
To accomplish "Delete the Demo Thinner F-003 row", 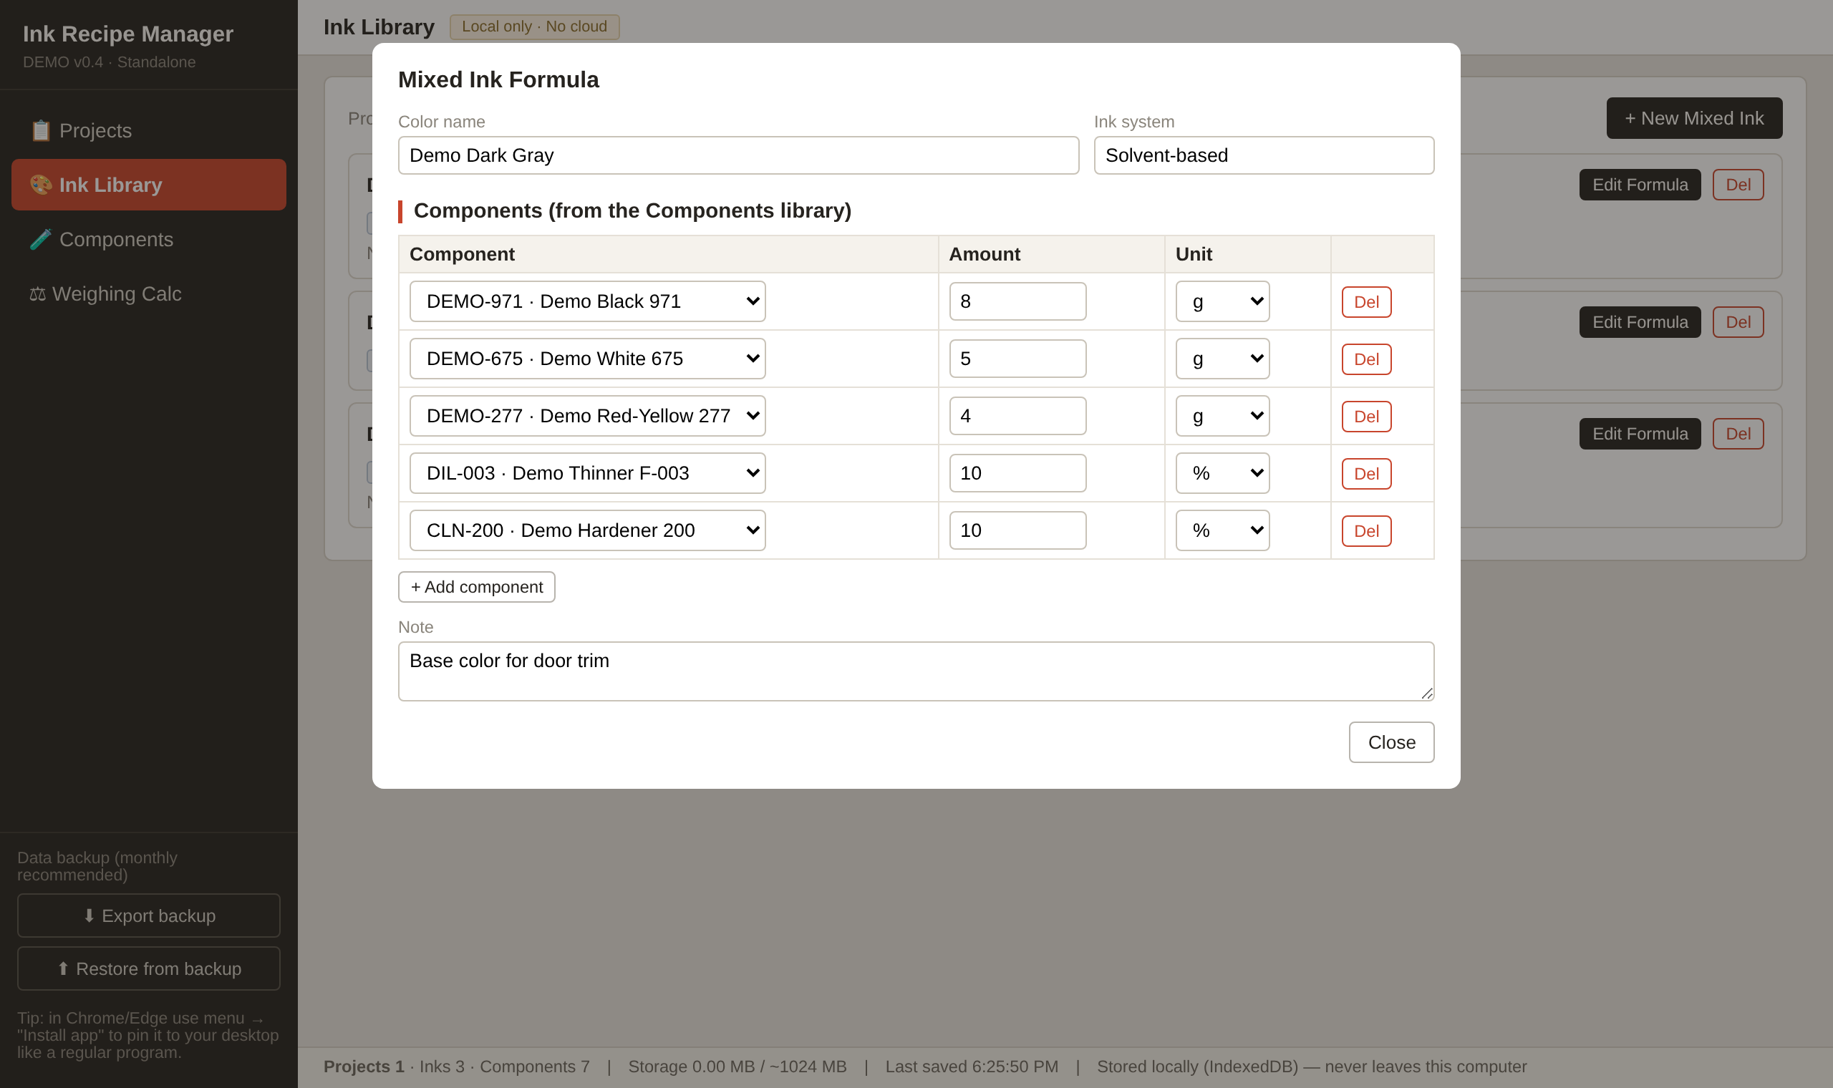I will pos(1366,474).
